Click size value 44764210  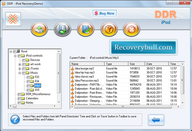click(136, 85)
